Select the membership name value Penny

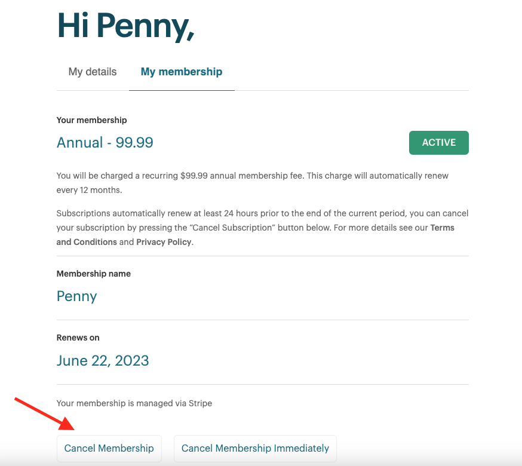click(x=77, y=296)
